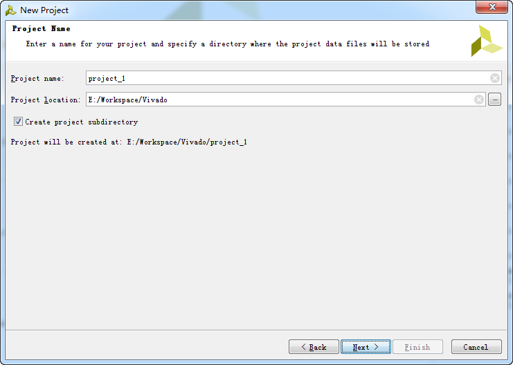Proceed with the Next button
The width and height of the screenshot is (513, 365).
click(x=366, y=347)
